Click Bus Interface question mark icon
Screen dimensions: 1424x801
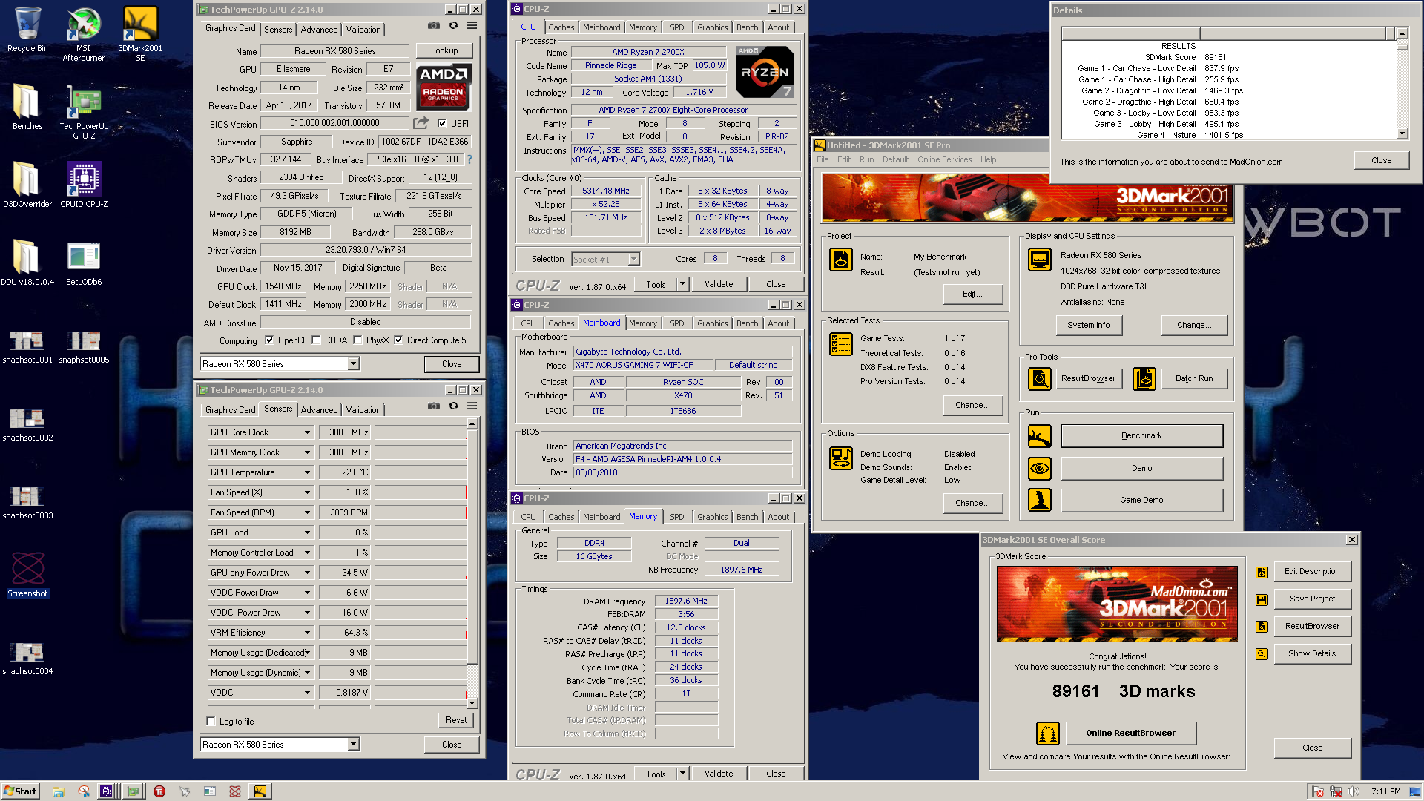pos(469,159)
